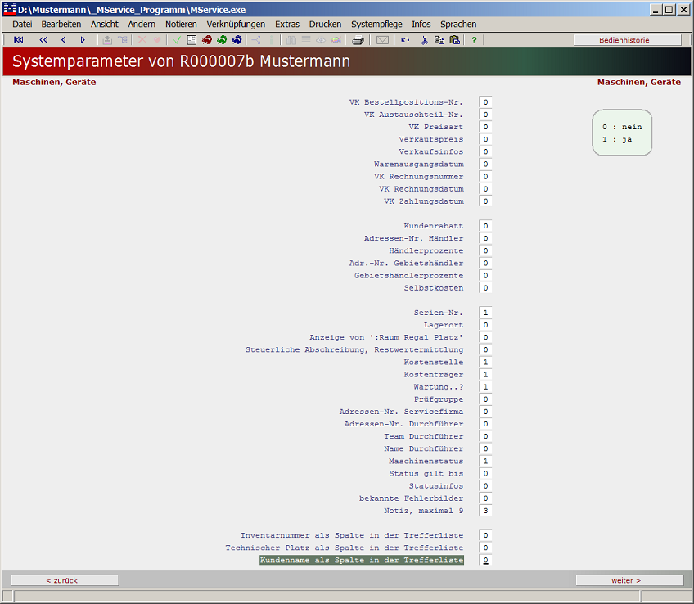This screenshot has width=694, height=604.
Task: Open the print dialog via the printer icon
Action: pos(358,39)
